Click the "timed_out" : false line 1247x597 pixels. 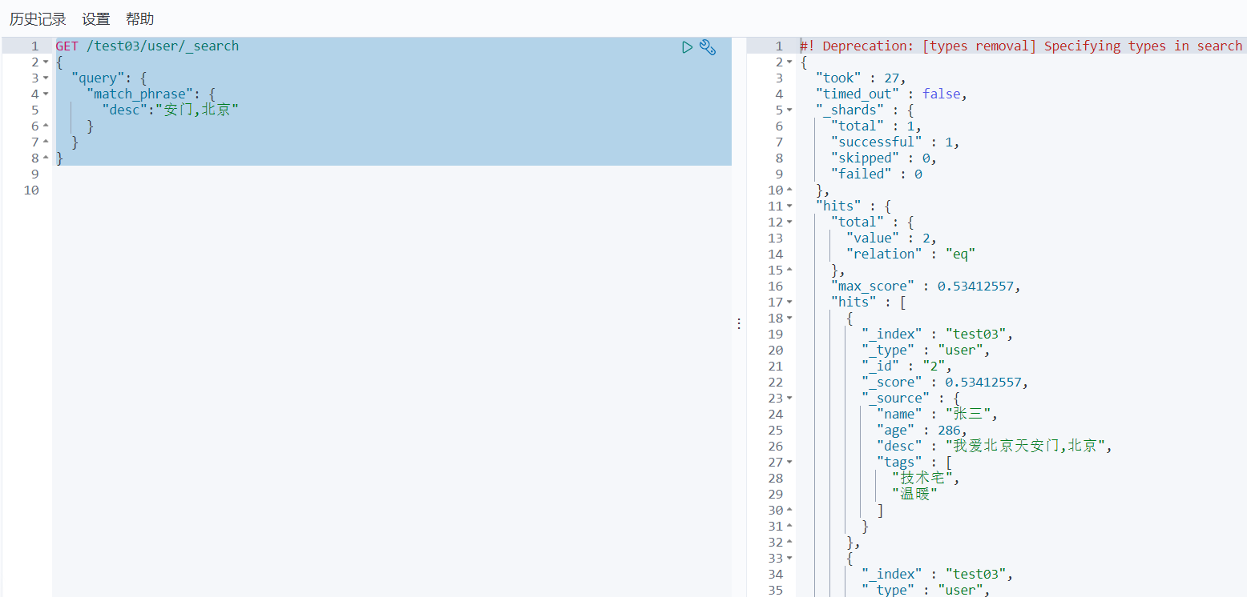point(891,94)
